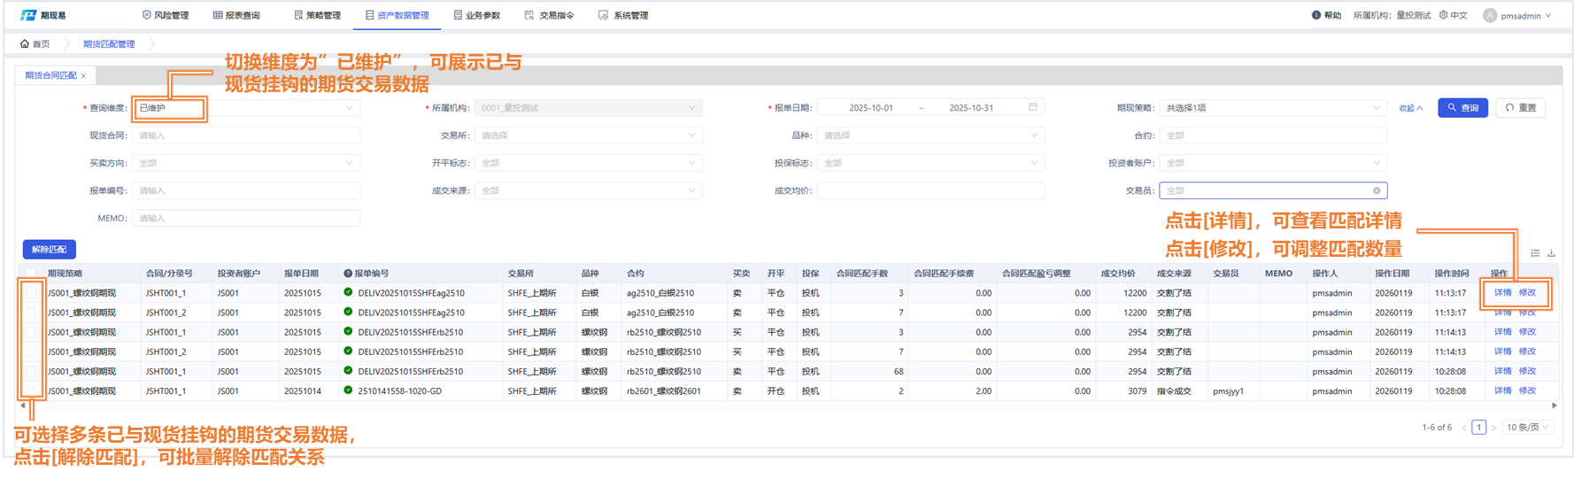1574x479 pixels.
Task: Click the help question mark beside 报单编号
Action: pos(348,274)
